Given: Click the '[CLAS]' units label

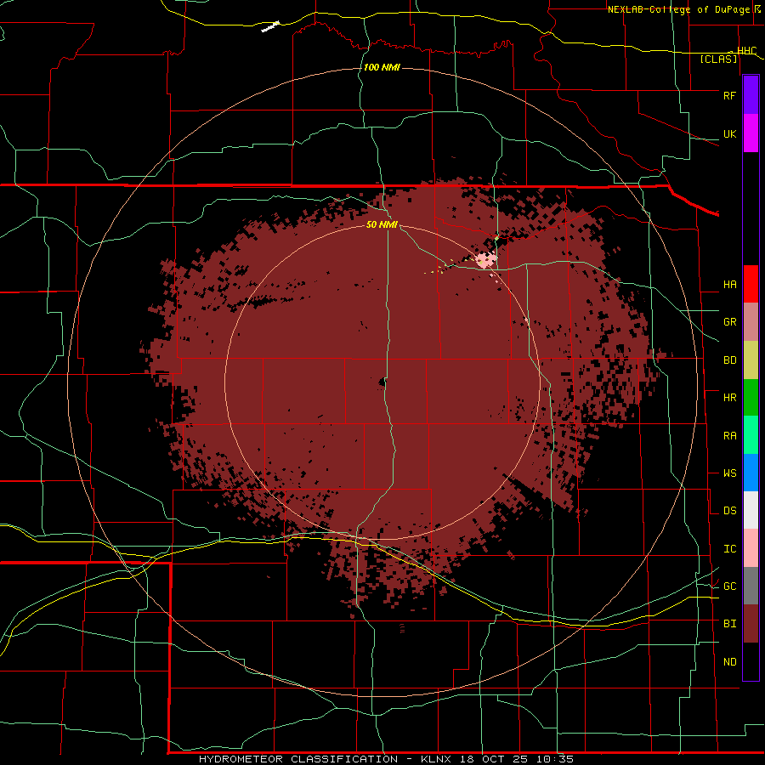Looking at the screenshot, I should coord(718,59).
